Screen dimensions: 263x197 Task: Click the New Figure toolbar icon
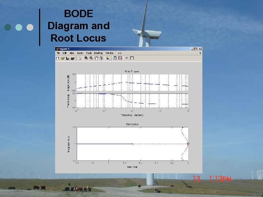[x=58, y=58]
